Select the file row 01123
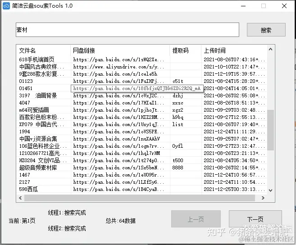 [141, 81]
